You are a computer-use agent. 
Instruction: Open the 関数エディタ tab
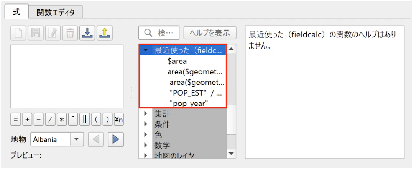coord(56,12)
